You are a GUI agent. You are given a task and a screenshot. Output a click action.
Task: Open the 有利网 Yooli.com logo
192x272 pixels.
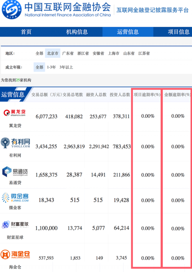pos(15,143)
